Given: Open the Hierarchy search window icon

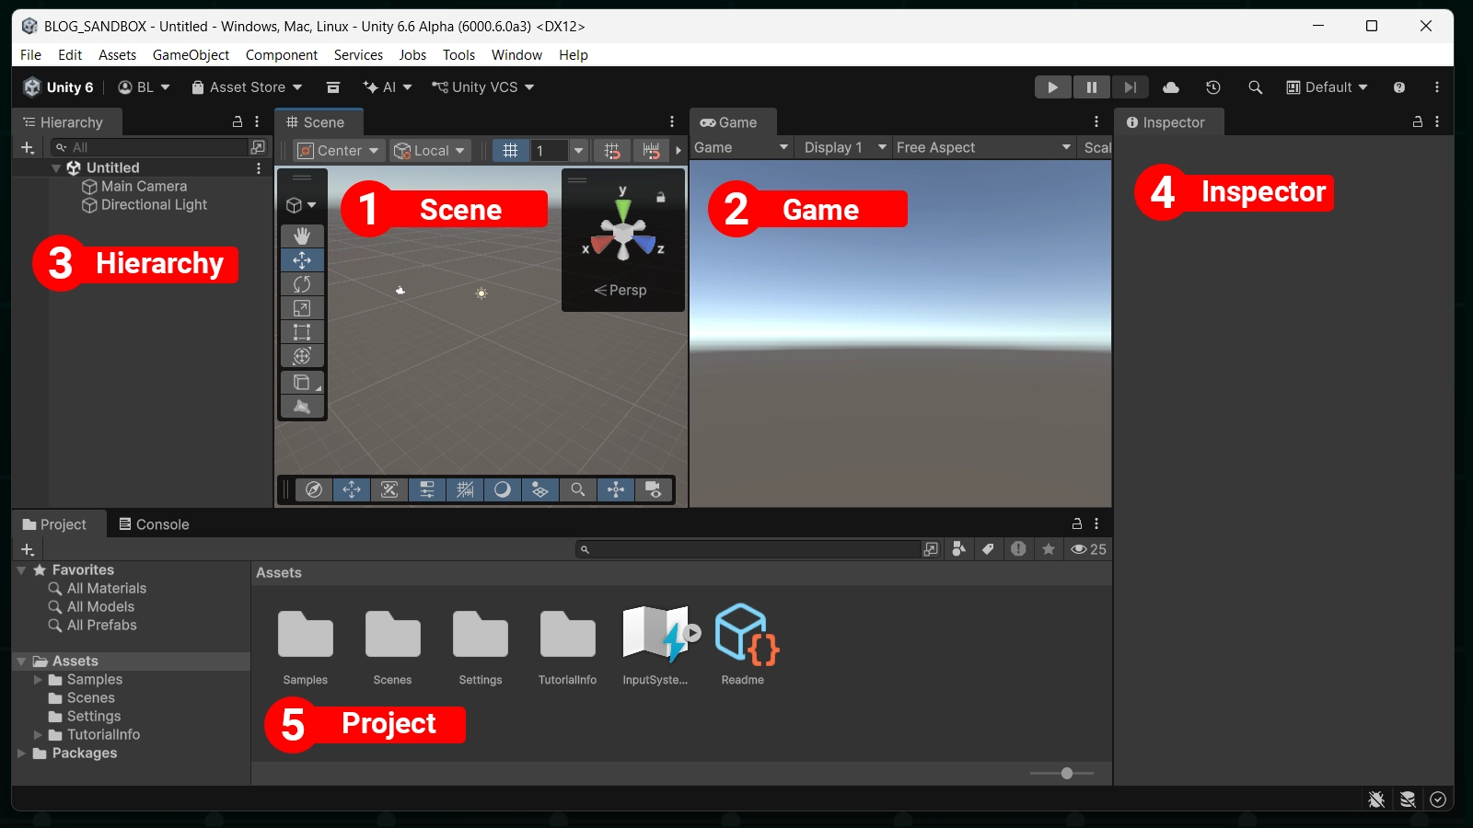Looking at the screenshot, I should 258,147.
